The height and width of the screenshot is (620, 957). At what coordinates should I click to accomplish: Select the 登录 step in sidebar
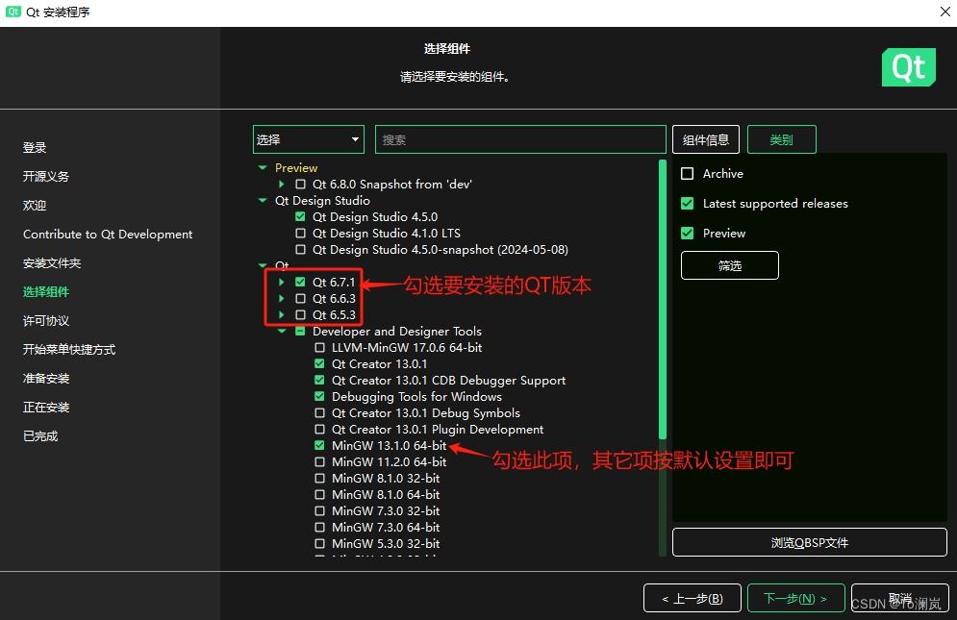pyautogui.click(x=35, y=147)
